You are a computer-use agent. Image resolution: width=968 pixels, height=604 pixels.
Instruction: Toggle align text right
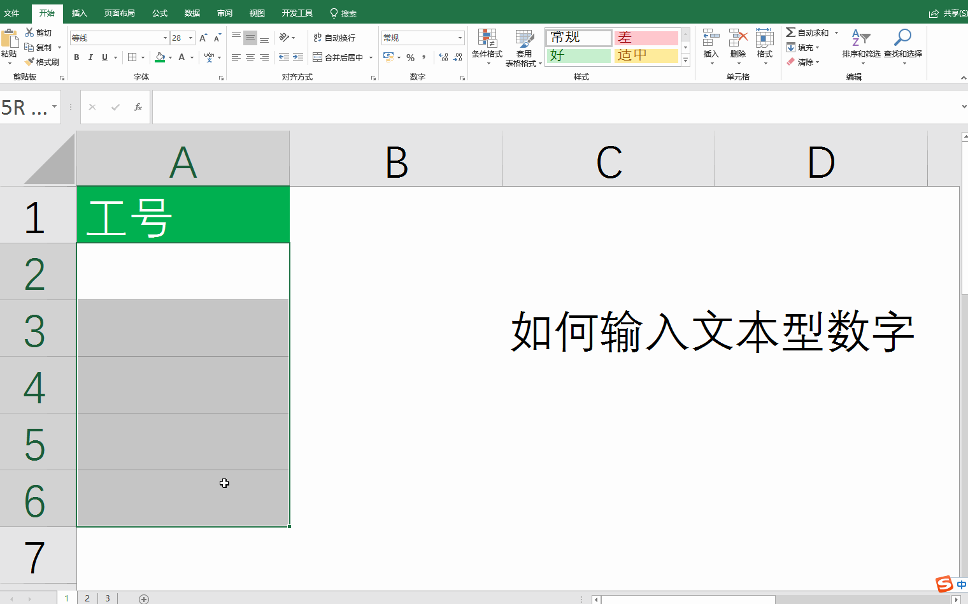pos(264,57)
